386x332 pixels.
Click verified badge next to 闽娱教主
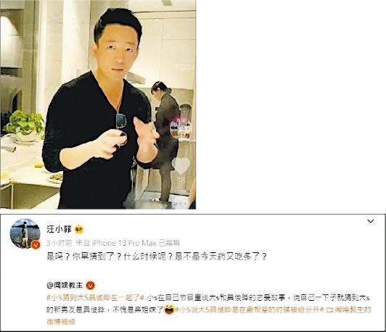pyautogui.click(x=91, y=286)
